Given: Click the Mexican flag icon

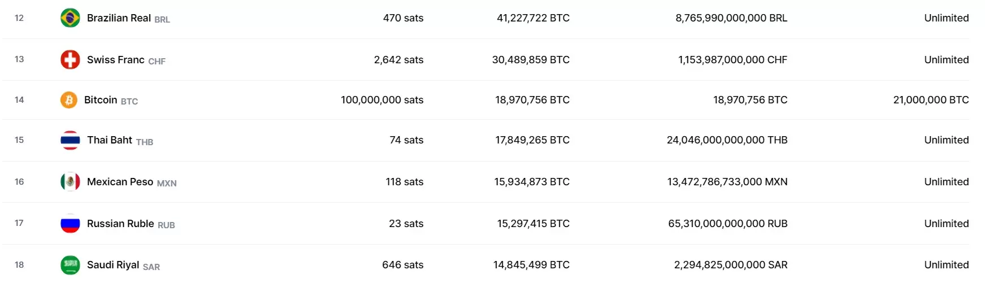Looking at the screenshot, I should [x=70, y=182].
